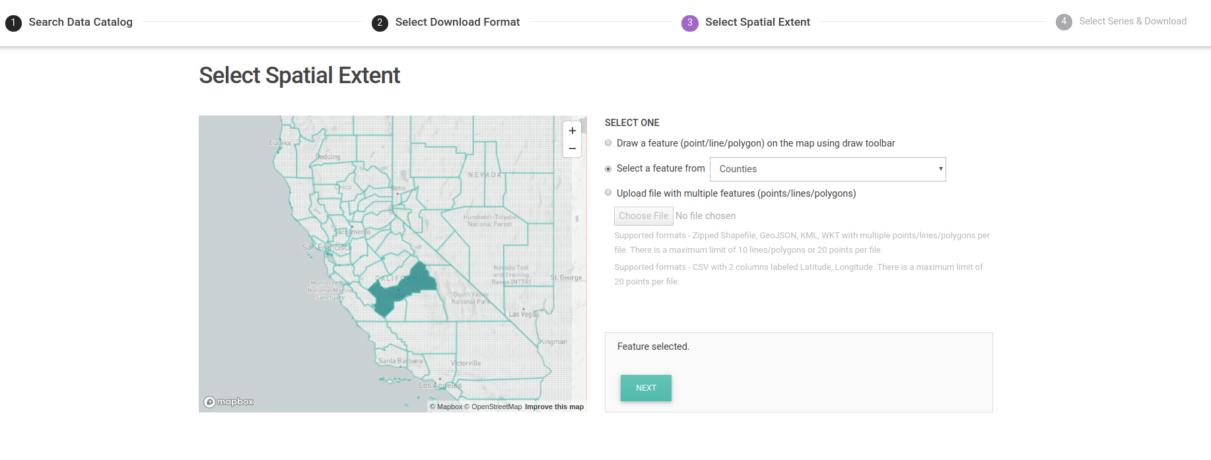
Task: Click the Choose File button
Action: coord(644,216)
